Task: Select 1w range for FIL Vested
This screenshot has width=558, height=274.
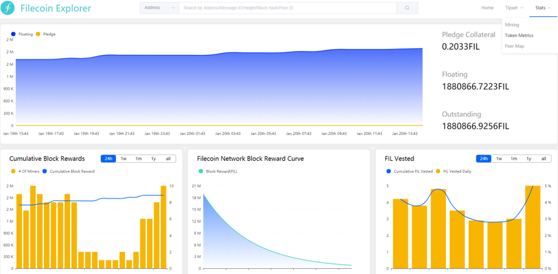Action: [x=499, y=159]
